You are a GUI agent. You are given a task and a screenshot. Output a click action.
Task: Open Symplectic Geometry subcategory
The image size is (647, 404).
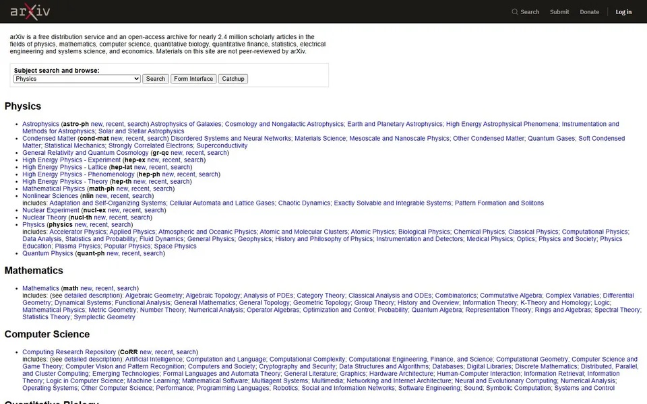click(104, 317)
